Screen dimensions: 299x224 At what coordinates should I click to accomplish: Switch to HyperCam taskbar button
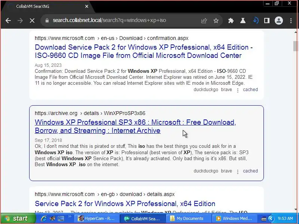(96, 218)
